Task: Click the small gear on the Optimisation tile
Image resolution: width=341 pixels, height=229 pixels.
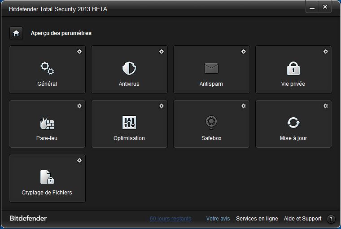Action: pos(162,106)
